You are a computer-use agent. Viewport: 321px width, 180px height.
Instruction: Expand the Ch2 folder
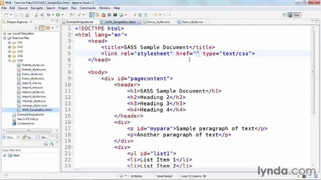pos(10,47)
